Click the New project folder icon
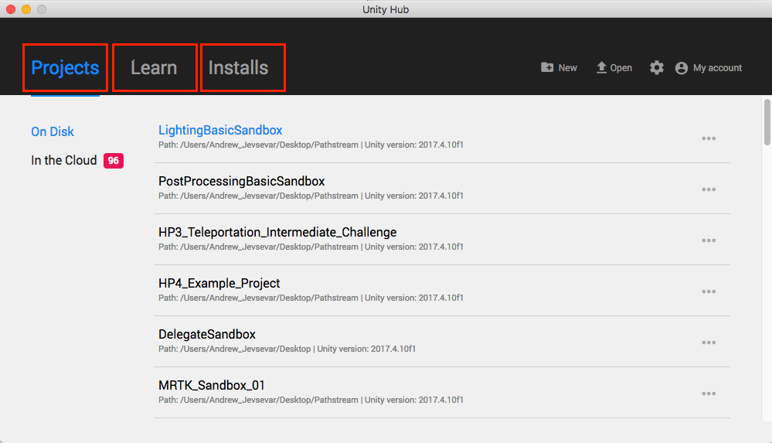The image size is (772, 443). (547, 67)
